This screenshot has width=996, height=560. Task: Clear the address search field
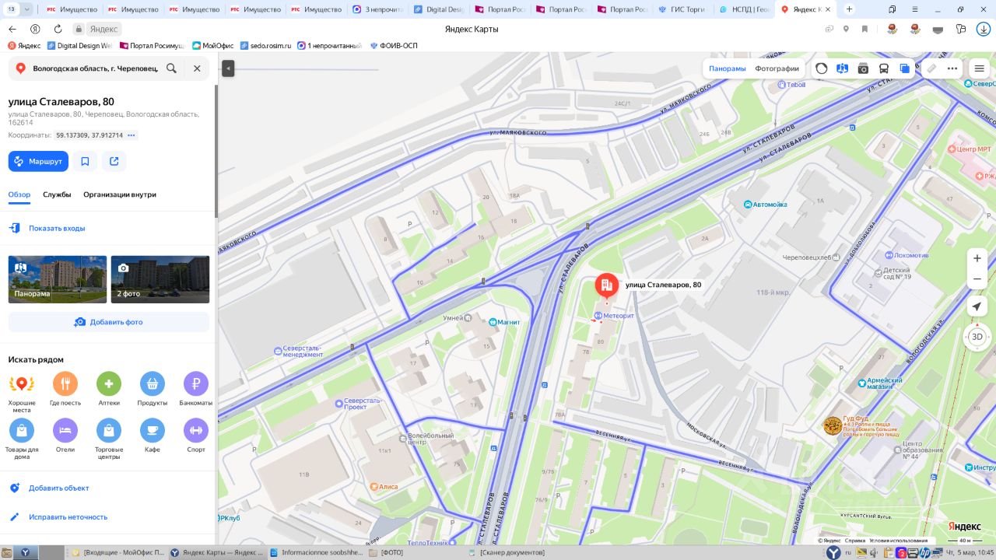point(197,68)
